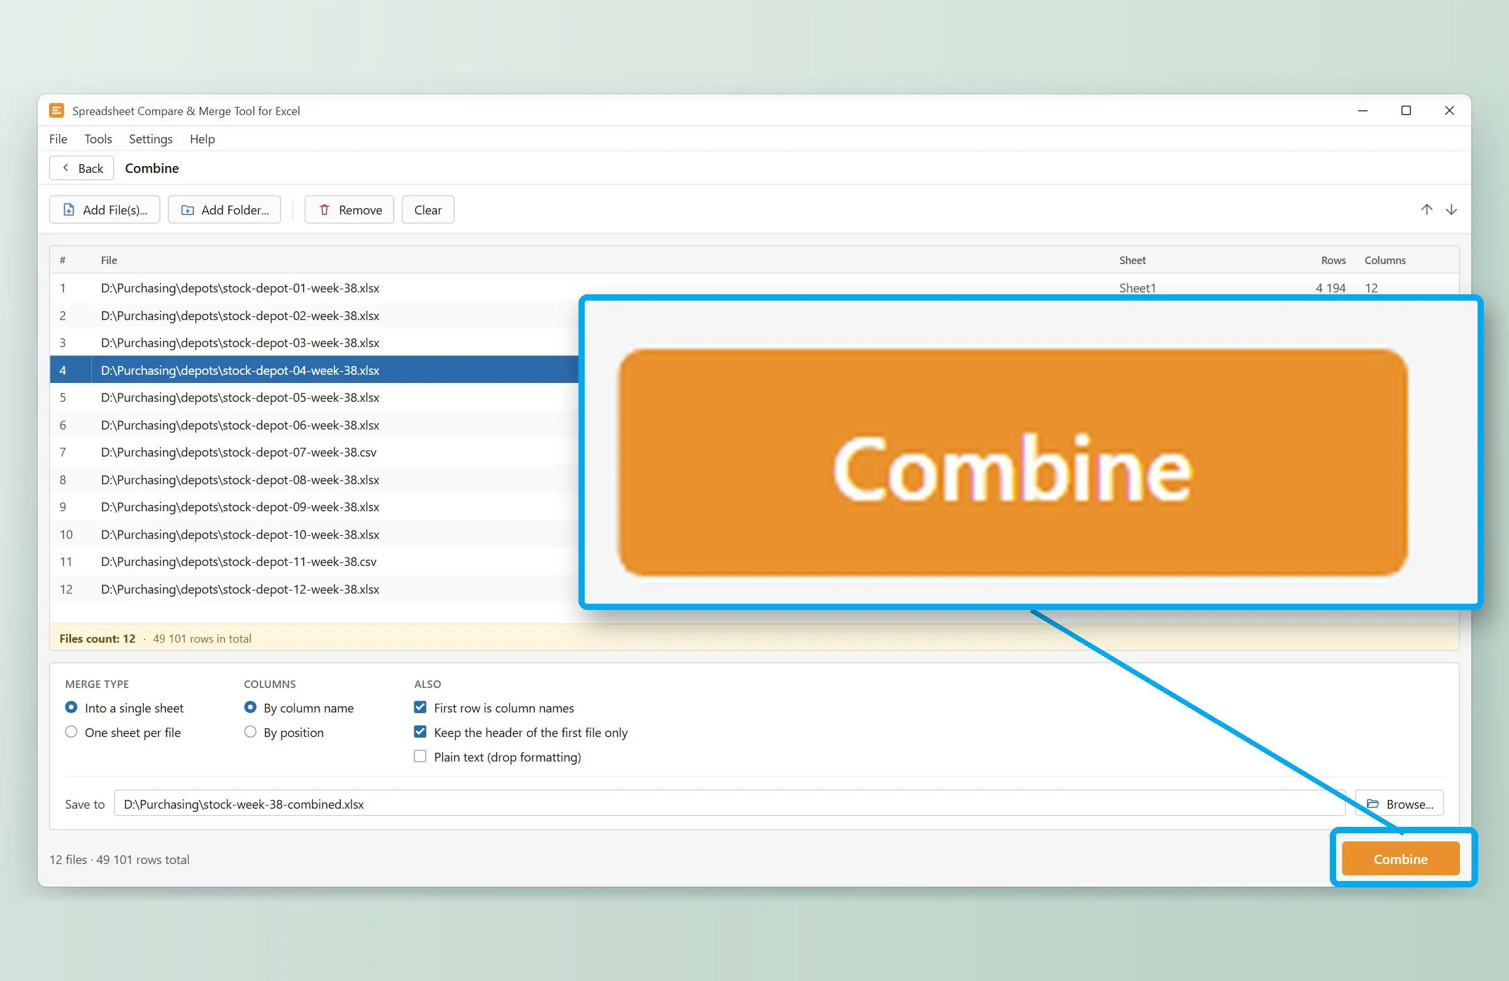Add files with Add File(s) button

[104, 210]
